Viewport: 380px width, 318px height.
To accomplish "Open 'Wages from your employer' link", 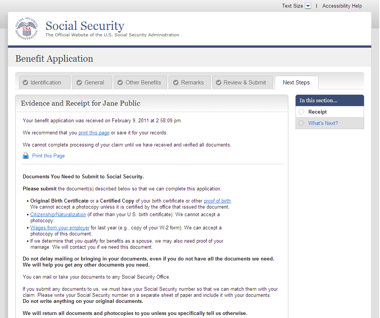I will click(60, 228).
